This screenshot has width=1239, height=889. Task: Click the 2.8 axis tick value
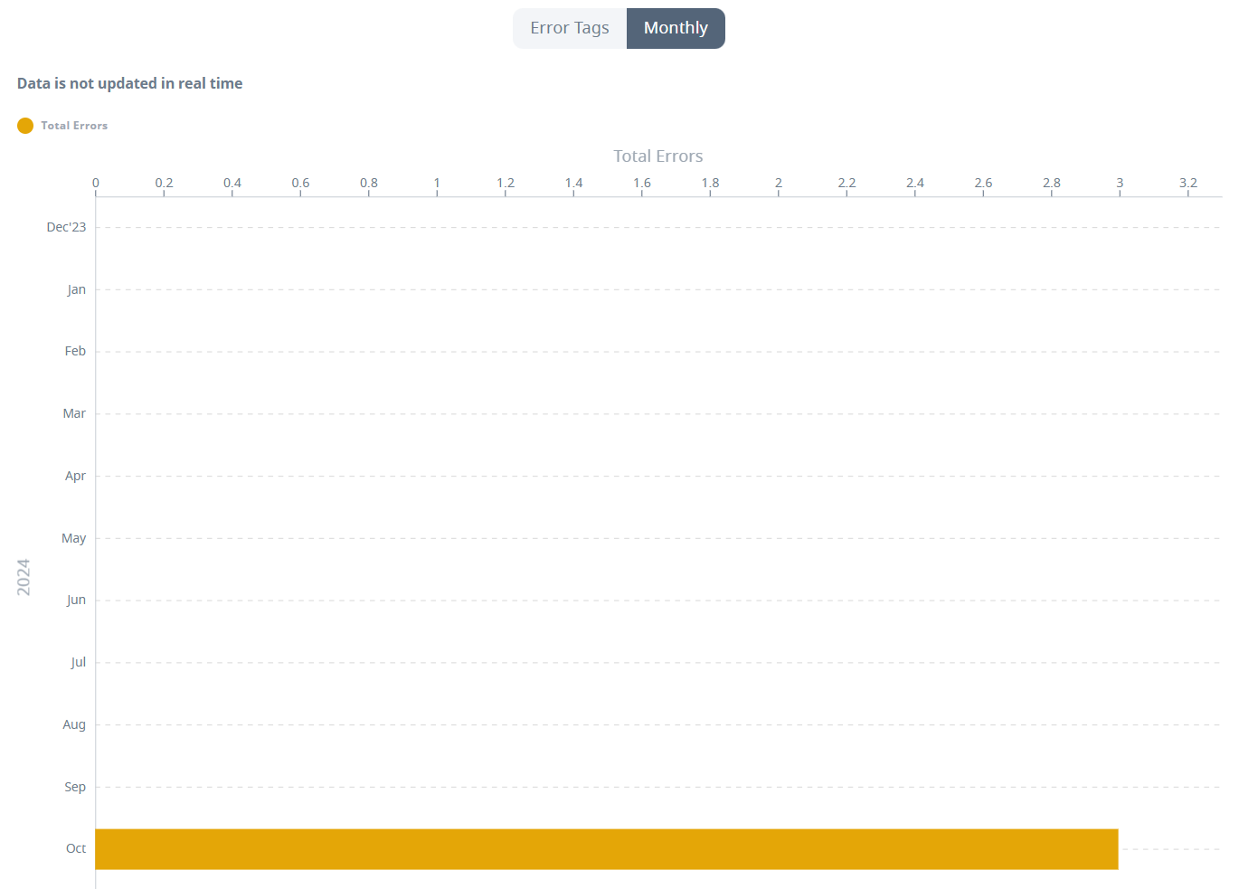click(1052, 183)
